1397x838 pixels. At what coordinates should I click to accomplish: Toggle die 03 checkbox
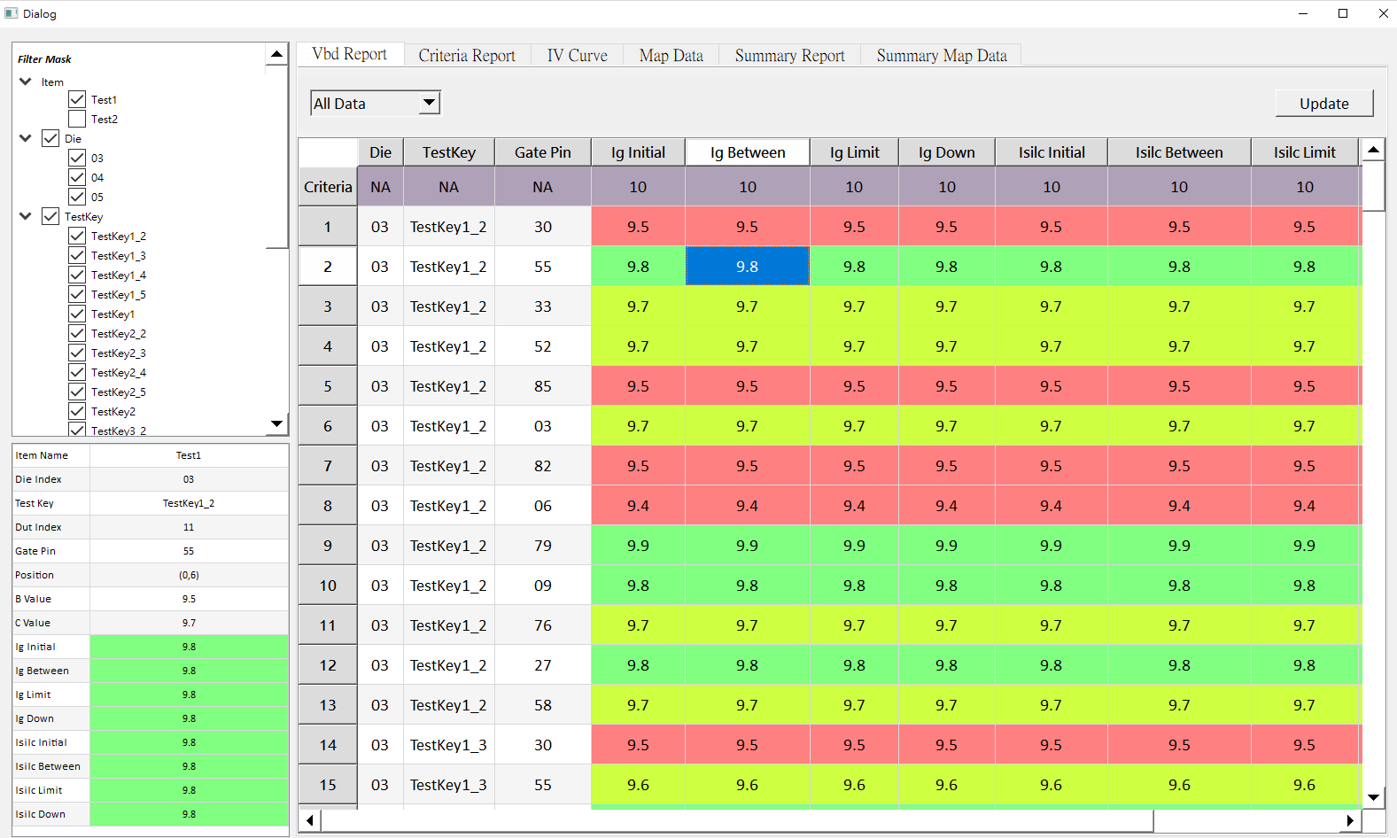77,158
